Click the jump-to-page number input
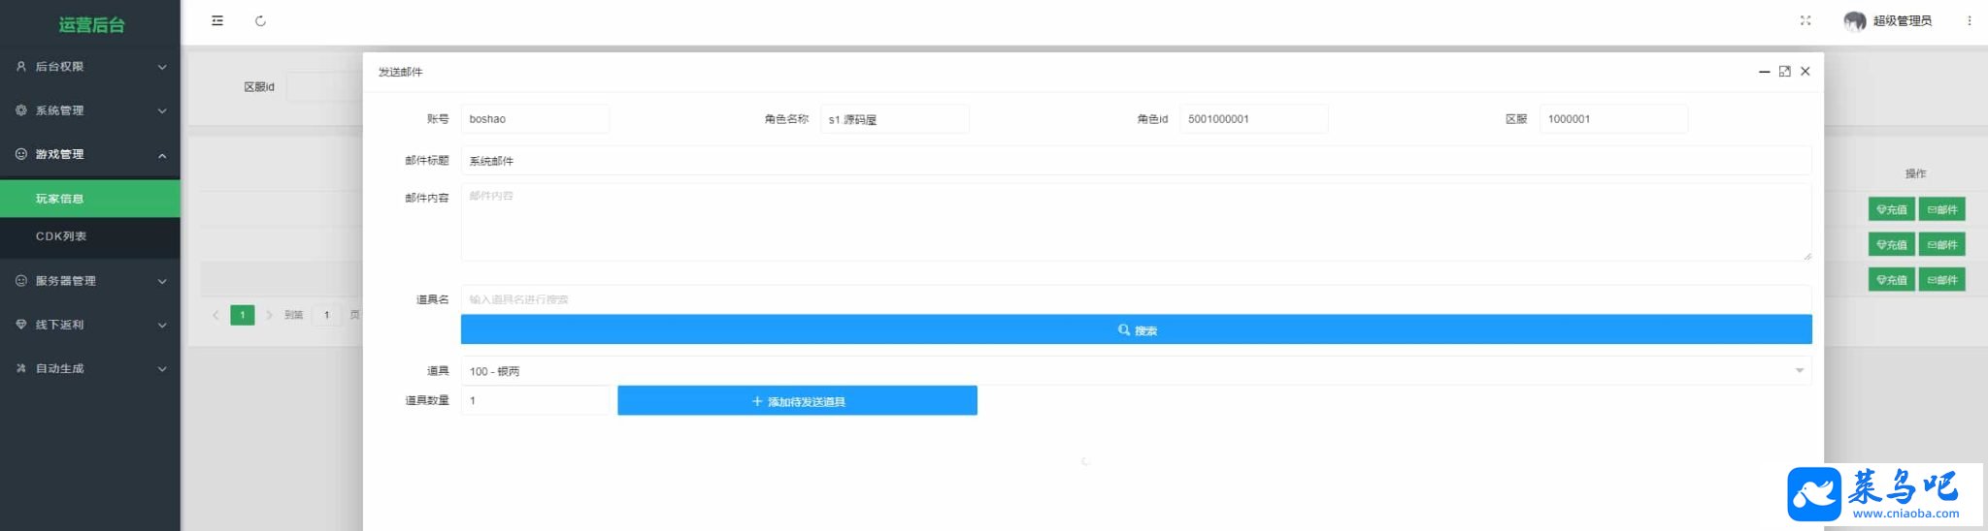The image size is (1988, 531). point(327,315)
